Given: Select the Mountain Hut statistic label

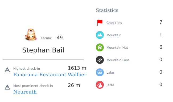Looking at the screenshot, I should click(x=117, y=47).
